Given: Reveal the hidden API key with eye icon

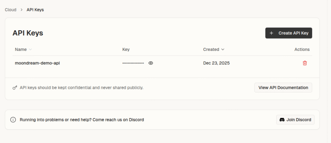Looking at the screenshot, I should click(151, 63).
